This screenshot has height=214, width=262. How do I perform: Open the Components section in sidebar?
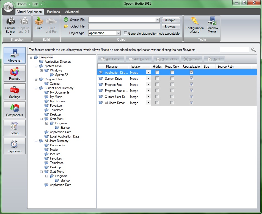(x=15, y=110)
